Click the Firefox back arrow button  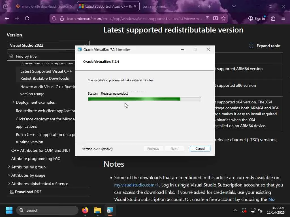7,18
